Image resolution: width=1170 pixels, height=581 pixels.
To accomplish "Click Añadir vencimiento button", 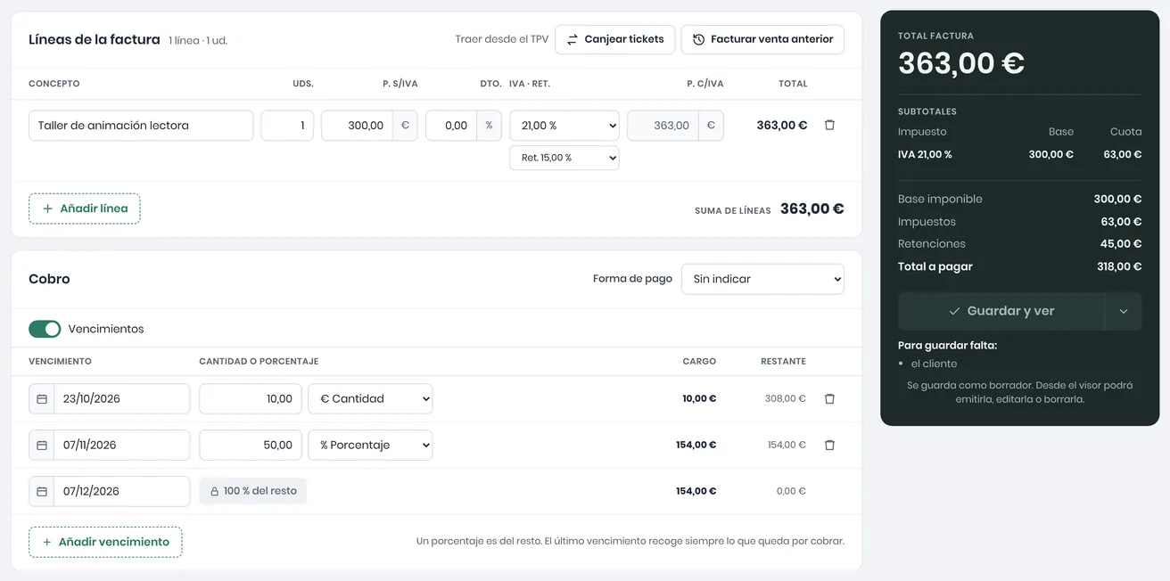I will 105,542.
